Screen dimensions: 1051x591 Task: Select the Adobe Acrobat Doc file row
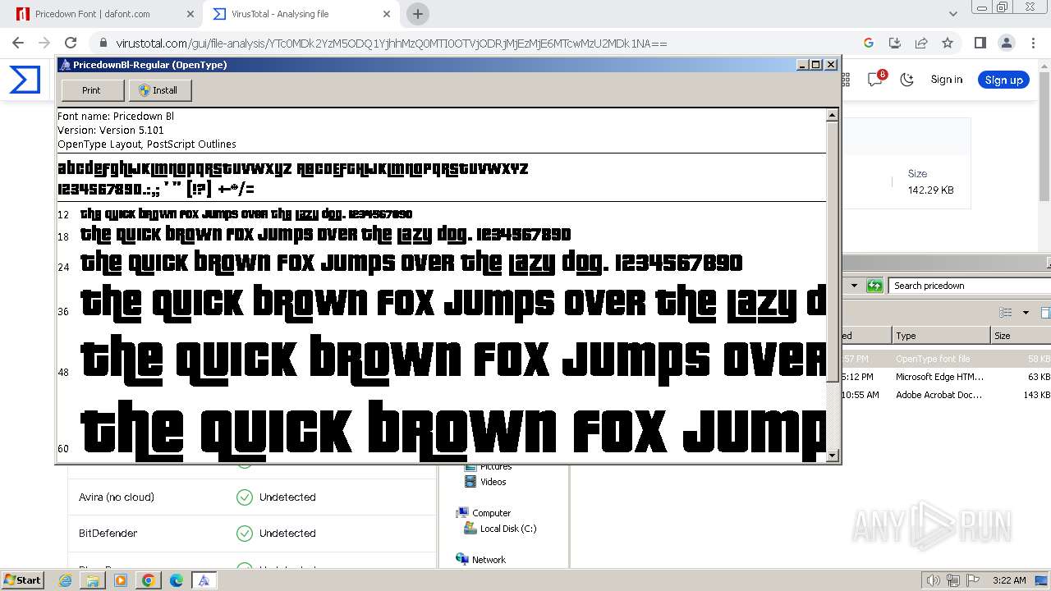click(x=947, y=395)
